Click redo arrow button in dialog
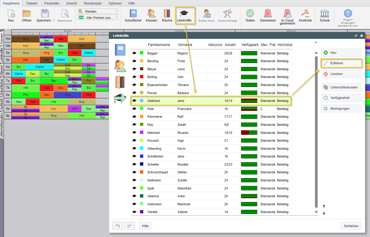 130,226
